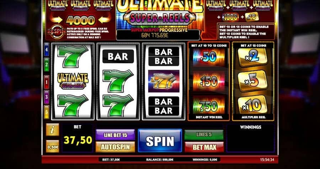Click the golden 777 symbol on third reel
The image size is (320, 169).
tap(164, 81)
